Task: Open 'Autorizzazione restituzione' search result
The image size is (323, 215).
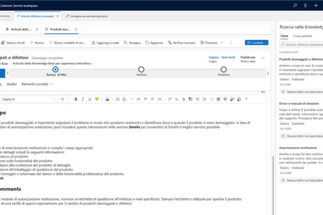Action: point(298,148)
